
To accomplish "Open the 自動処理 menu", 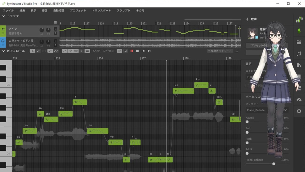I will point(58,11).
